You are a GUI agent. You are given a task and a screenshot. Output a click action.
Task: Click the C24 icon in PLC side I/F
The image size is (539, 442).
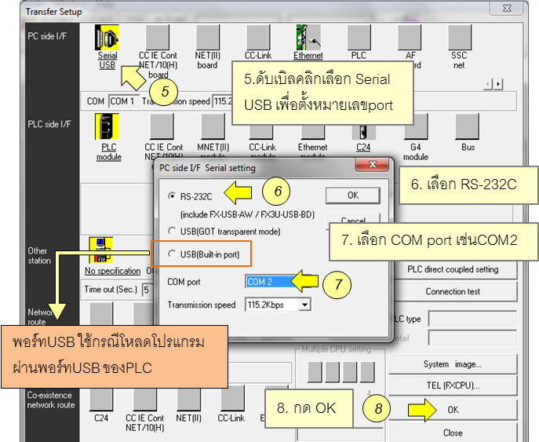tap(364, 132)
